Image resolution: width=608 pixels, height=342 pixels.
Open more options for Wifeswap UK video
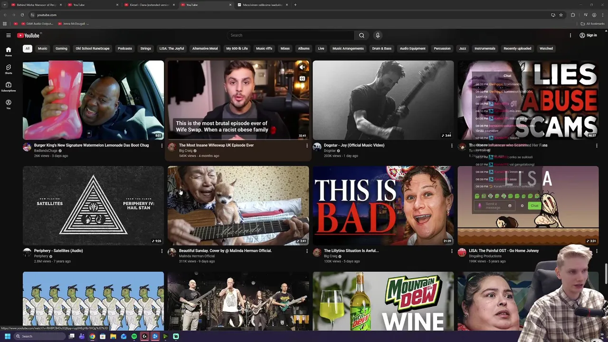pos(307,146)
